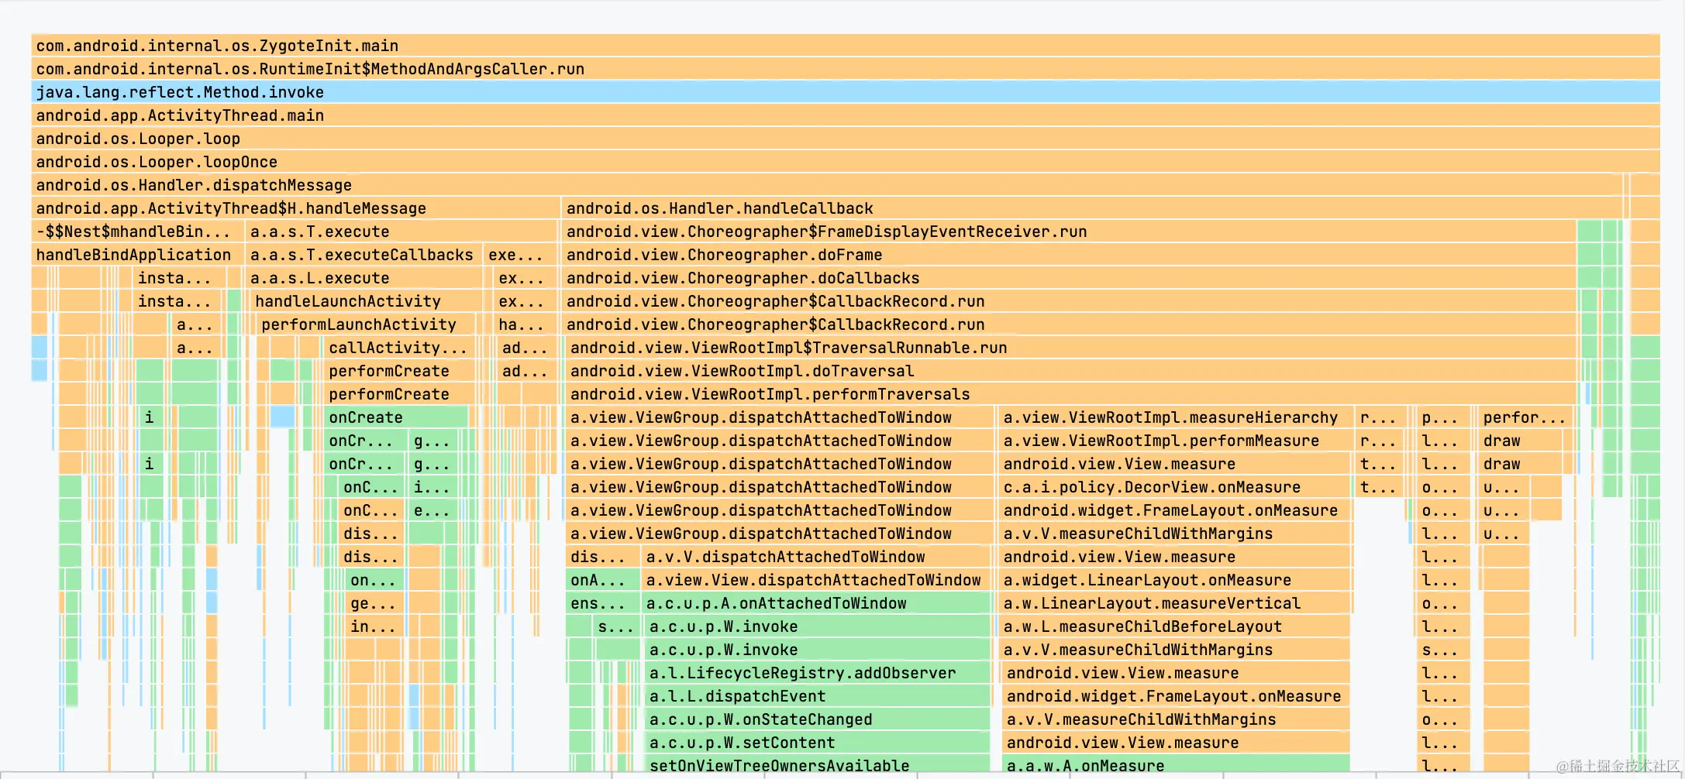Viewport: 1685px width, 779px height.
Task: Select the ViewRootImpl$TraversalRunnable.run frame
Action: [1071, 348]
